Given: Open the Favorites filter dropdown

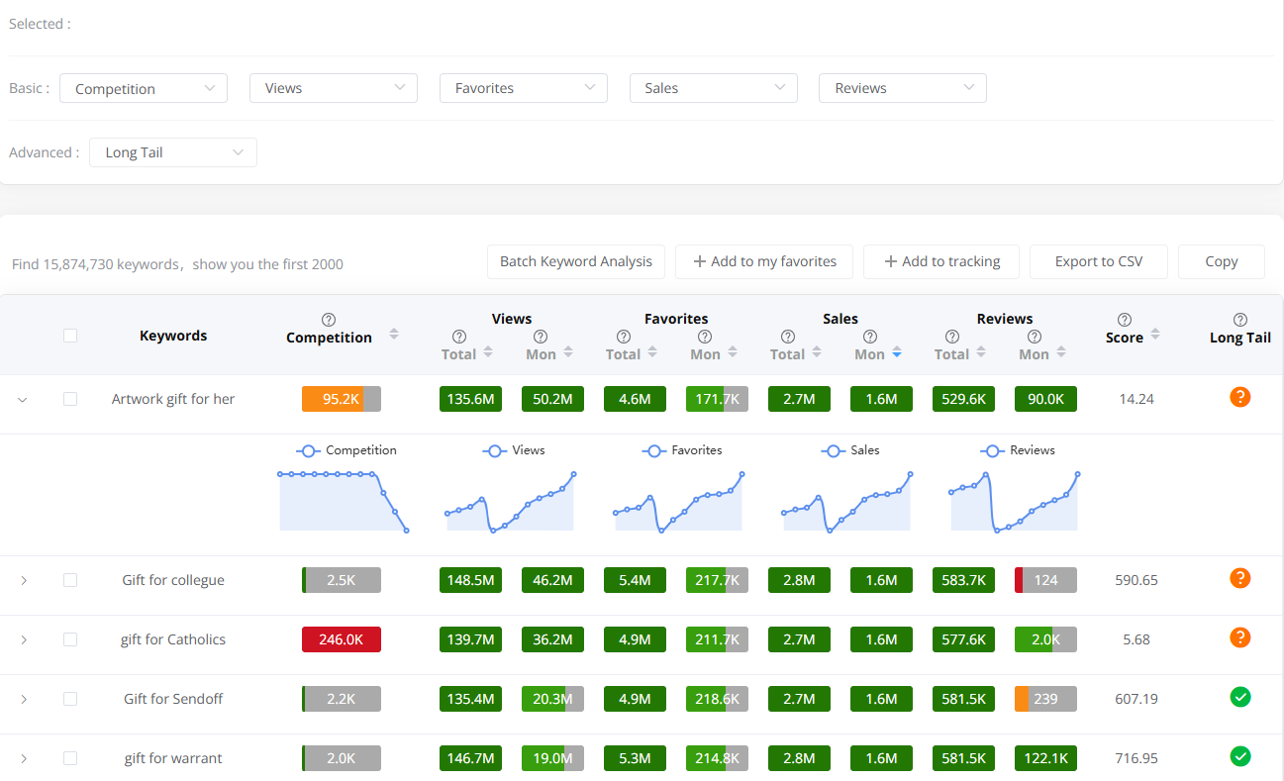Looking at the screenshot, I should (x=524, y=88).
